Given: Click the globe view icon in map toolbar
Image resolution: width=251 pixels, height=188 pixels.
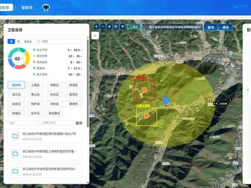Looking at the screenshot, I should tap(116, 27).
